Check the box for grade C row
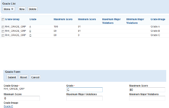 click(3, 35)
